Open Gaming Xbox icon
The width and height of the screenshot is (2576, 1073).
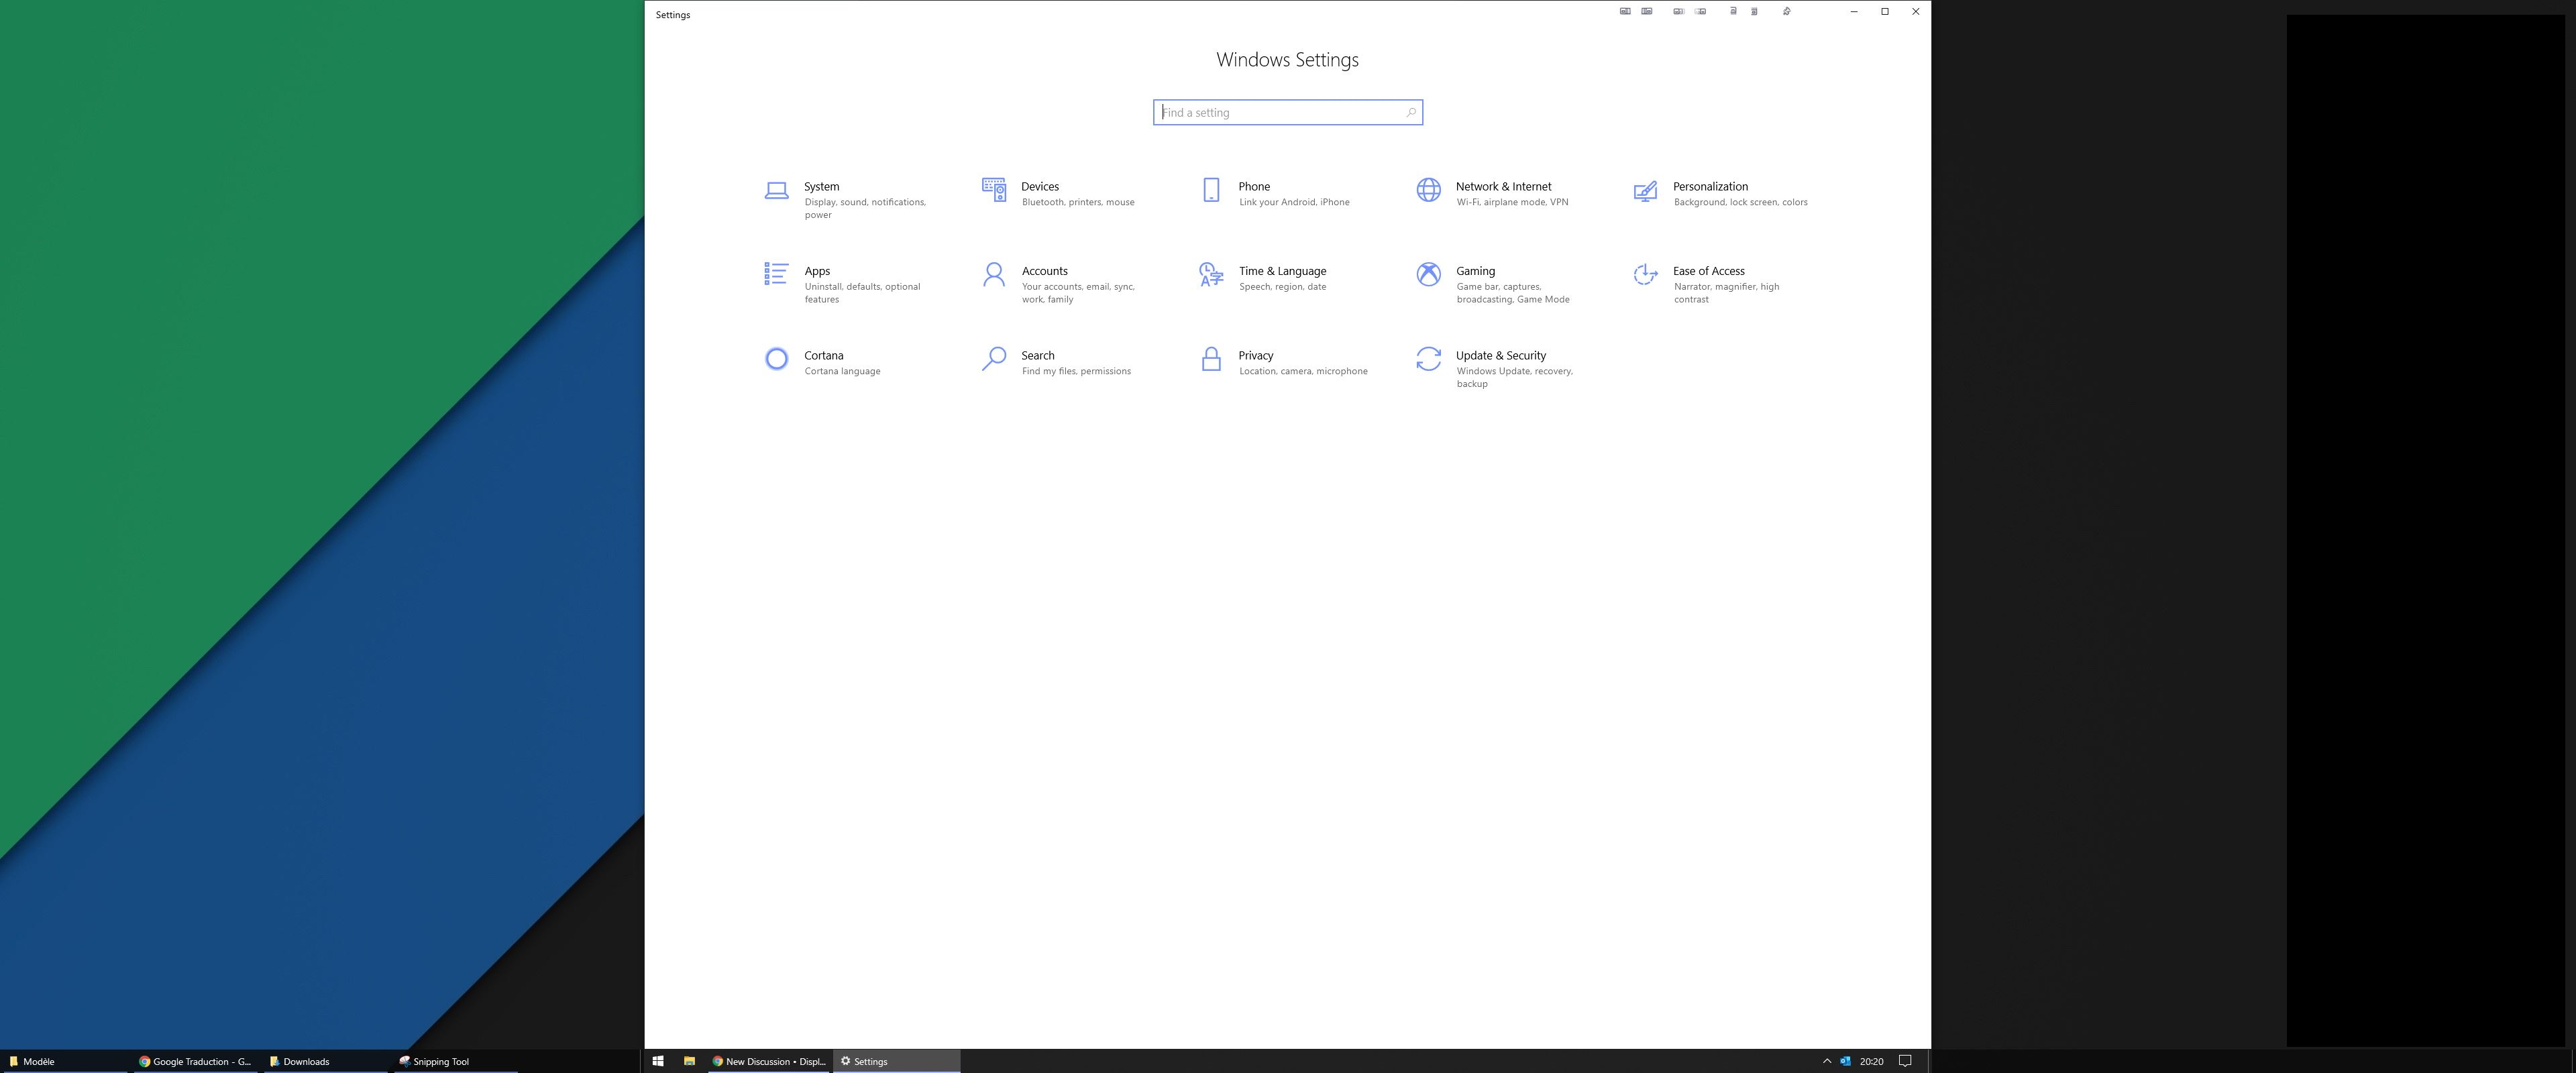pyautogui.click(x=1428, y=274)
